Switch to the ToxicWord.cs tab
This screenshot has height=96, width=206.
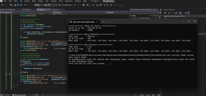pos(26,9)
